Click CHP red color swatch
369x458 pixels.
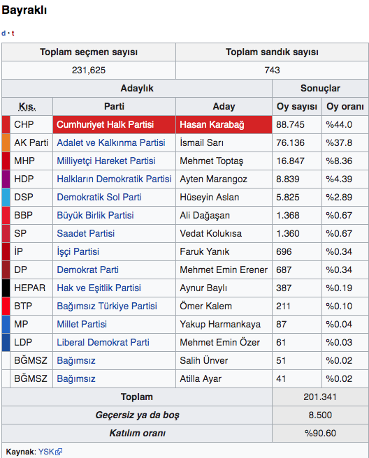(x=6, y=125)
